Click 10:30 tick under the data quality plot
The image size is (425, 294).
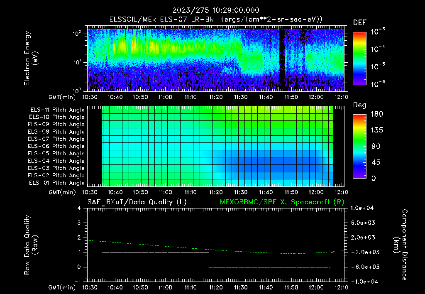(90, 287)
